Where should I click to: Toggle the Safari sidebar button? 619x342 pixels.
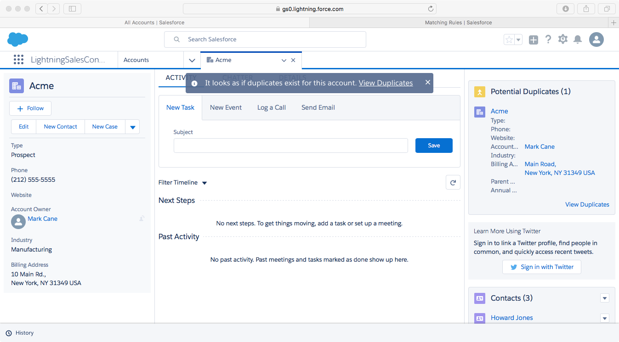pos(72,9)
